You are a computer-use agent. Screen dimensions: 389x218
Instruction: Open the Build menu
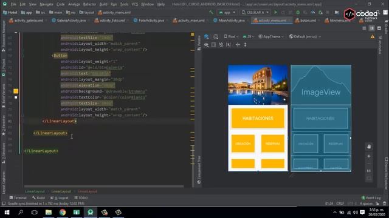[103, 4]
